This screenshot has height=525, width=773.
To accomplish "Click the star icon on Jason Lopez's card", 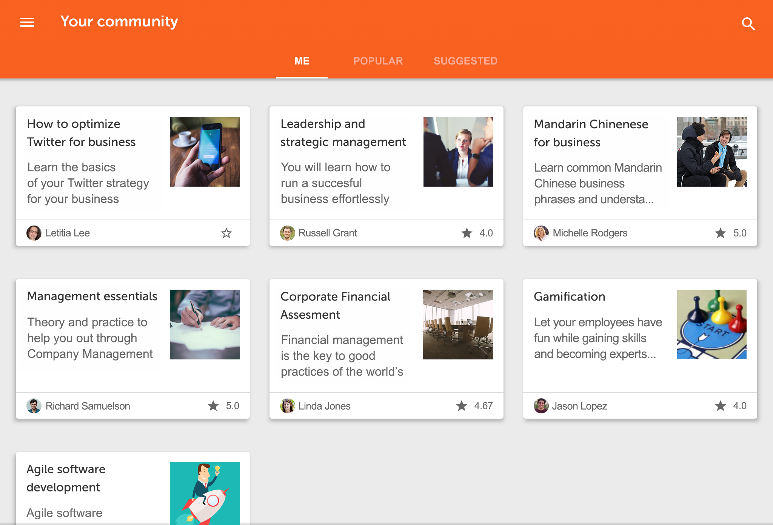I will (721, 406).
